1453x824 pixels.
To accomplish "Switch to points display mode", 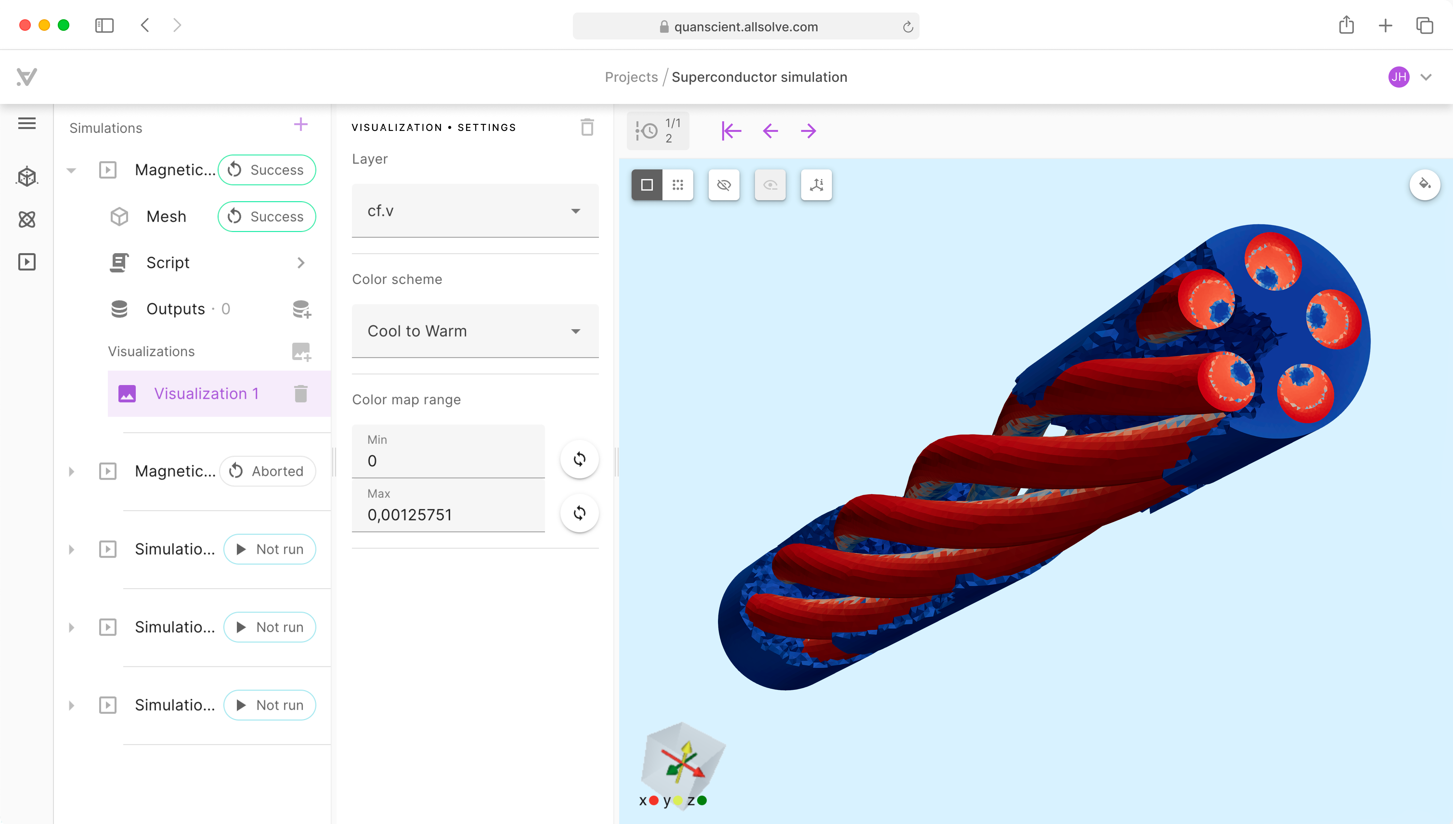I will [x=678, y=185].
